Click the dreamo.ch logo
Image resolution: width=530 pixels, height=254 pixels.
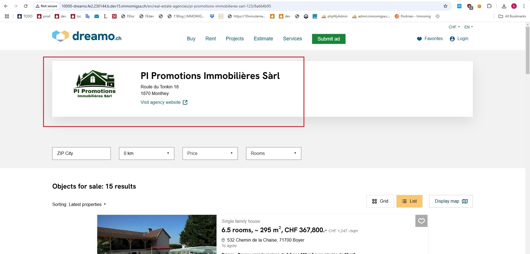click(x=87, y=36)
